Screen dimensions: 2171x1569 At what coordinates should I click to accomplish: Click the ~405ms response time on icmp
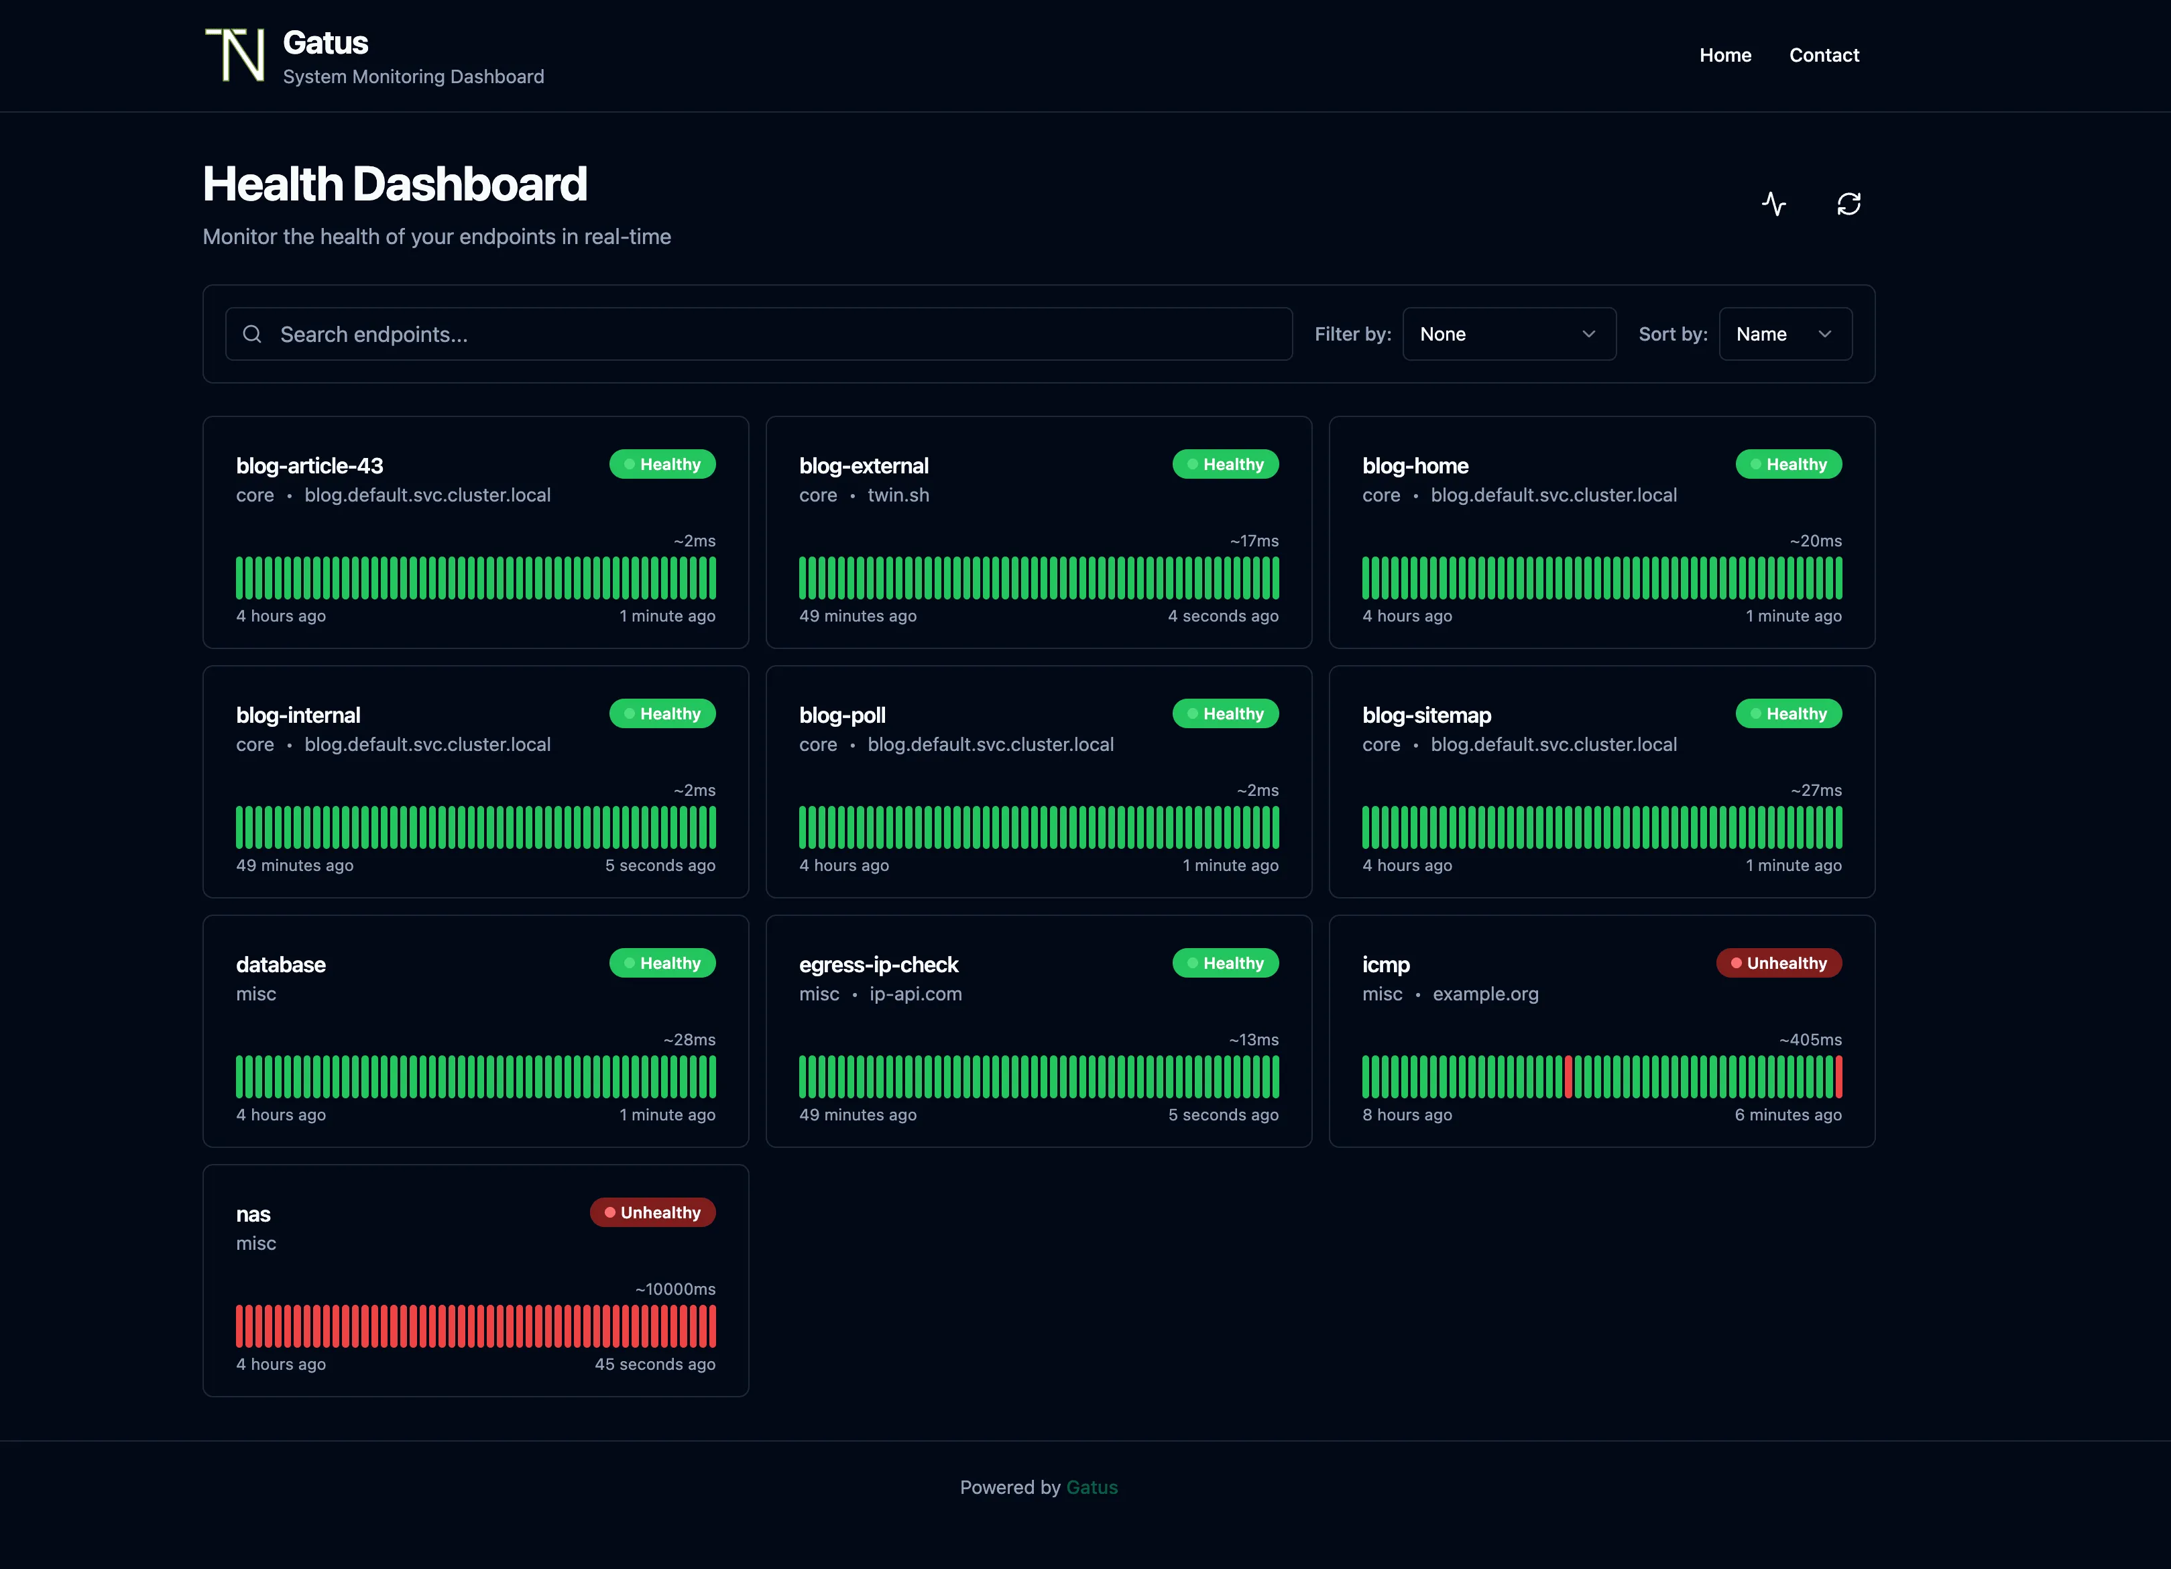1810,1039
